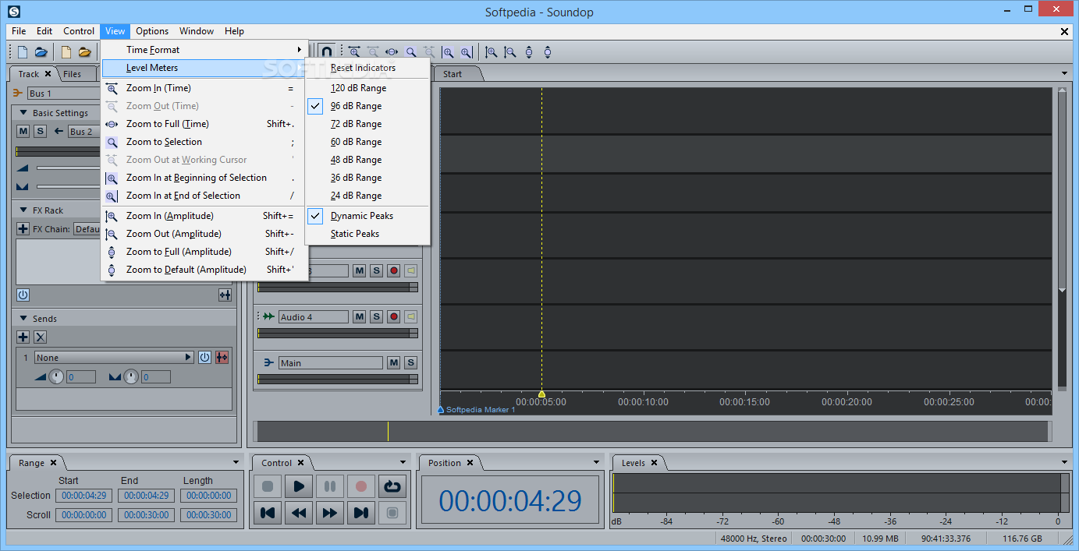Open the Time Format submenu
1079x551 pixels.
pos(204,49)
